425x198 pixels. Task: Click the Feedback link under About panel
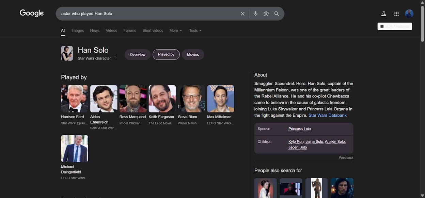346,158
